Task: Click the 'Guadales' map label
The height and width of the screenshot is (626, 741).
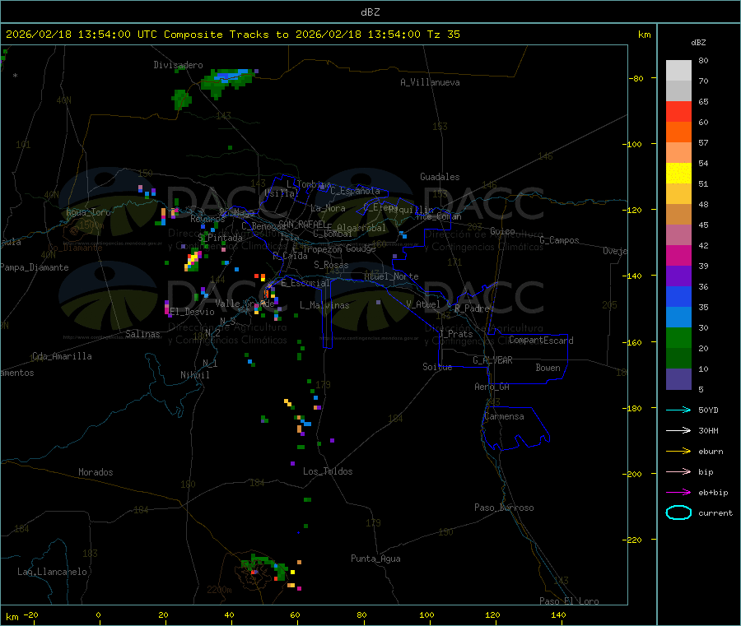Action: click(x=440, y=177)
